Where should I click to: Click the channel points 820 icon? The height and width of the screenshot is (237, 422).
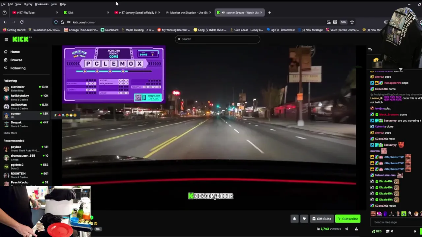click(377, 231)
